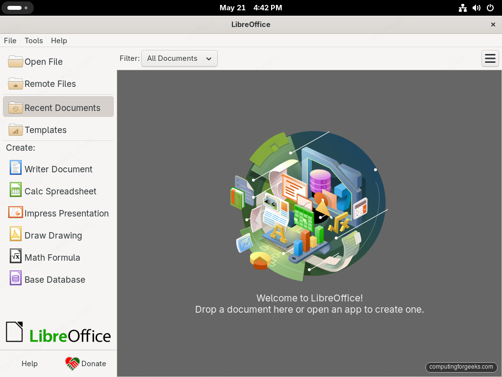This screenshot has width=502, height=377.
Task: Click the Remote Files label
Action: [50, 83]
